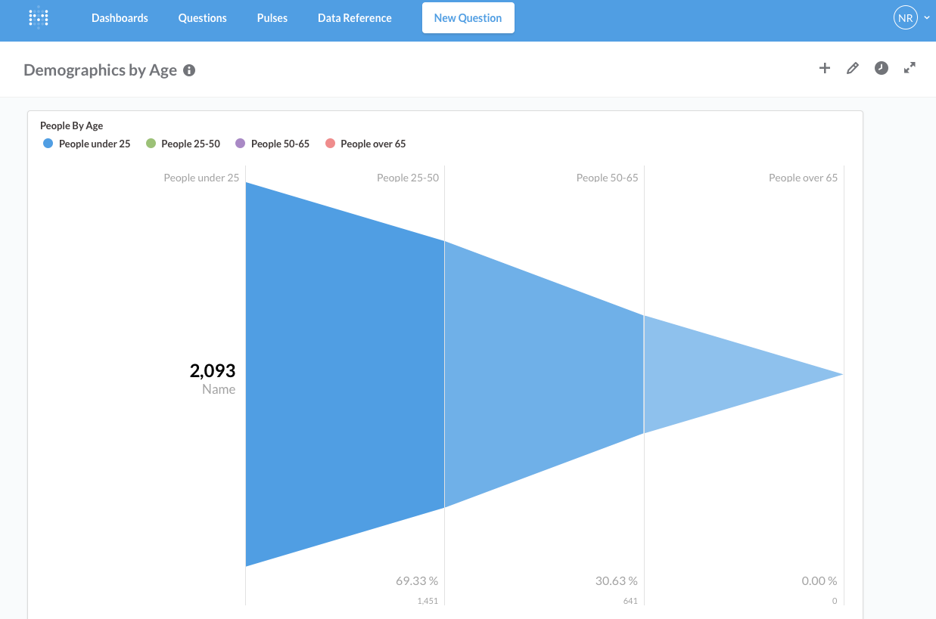Click the People 25-50 funnel step header

coord(408,178)
